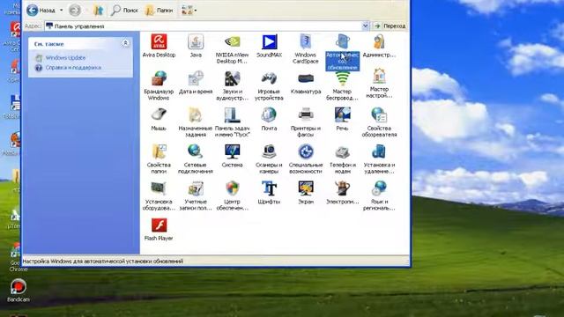Open Учетные записи пользователей icon
Screen dimensions: 564x317
pyautogui.click(x=196, y=195)
